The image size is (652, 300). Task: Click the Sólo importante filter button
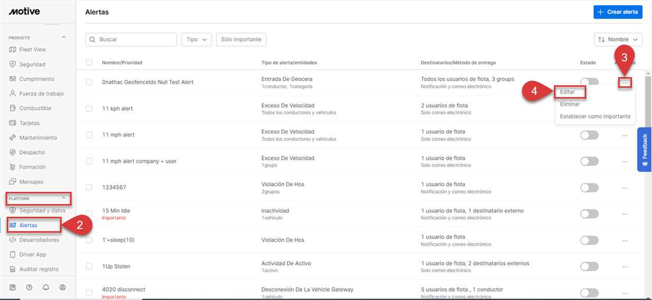(x=241, y=39)
